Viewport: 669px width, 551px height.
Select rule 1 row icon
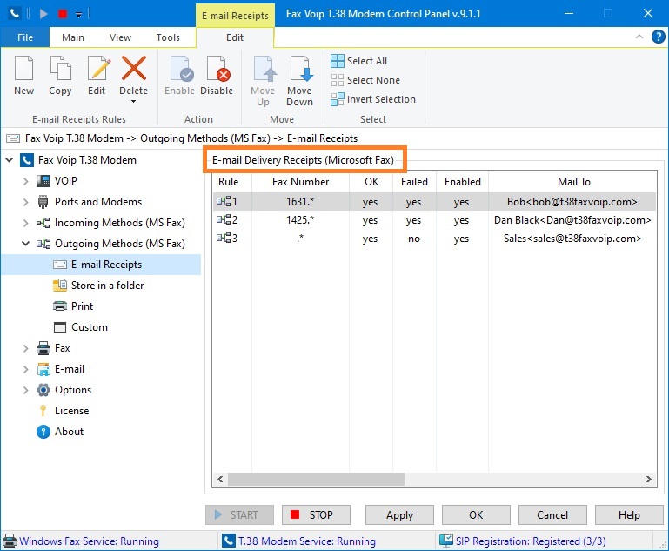click(224, 201)
